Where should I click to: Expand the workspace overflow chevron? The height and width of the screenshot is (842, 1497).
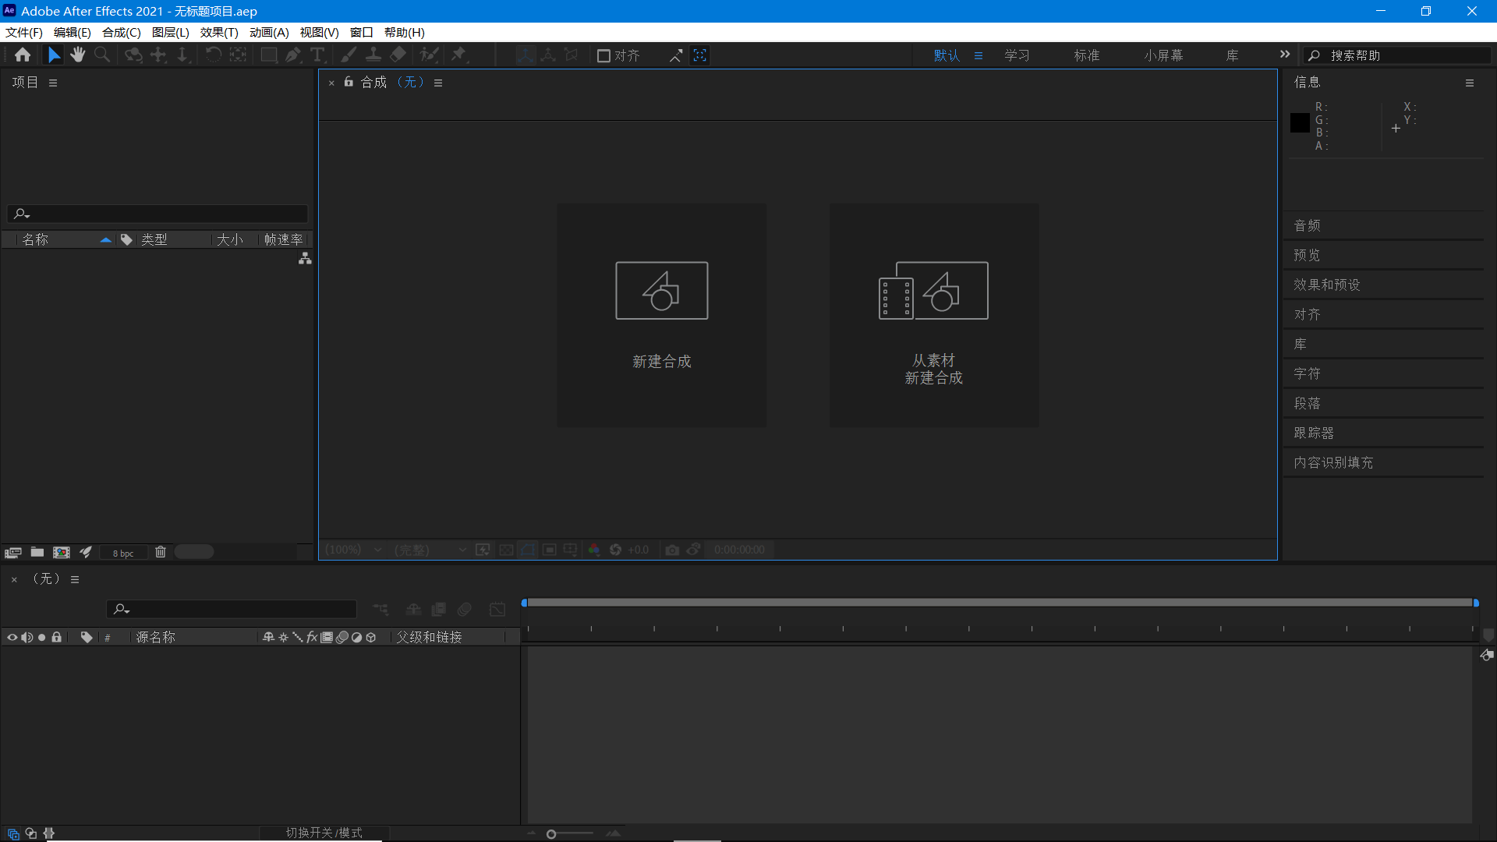point(1285,55)
